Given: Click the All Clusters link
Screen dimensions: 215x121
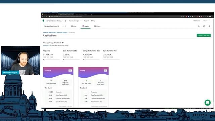Looking at the screenshot, I should 197,21.
